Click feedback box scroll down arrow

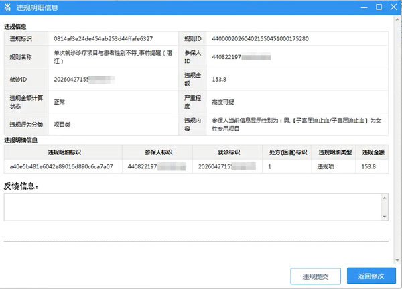(x=385, y=217)
